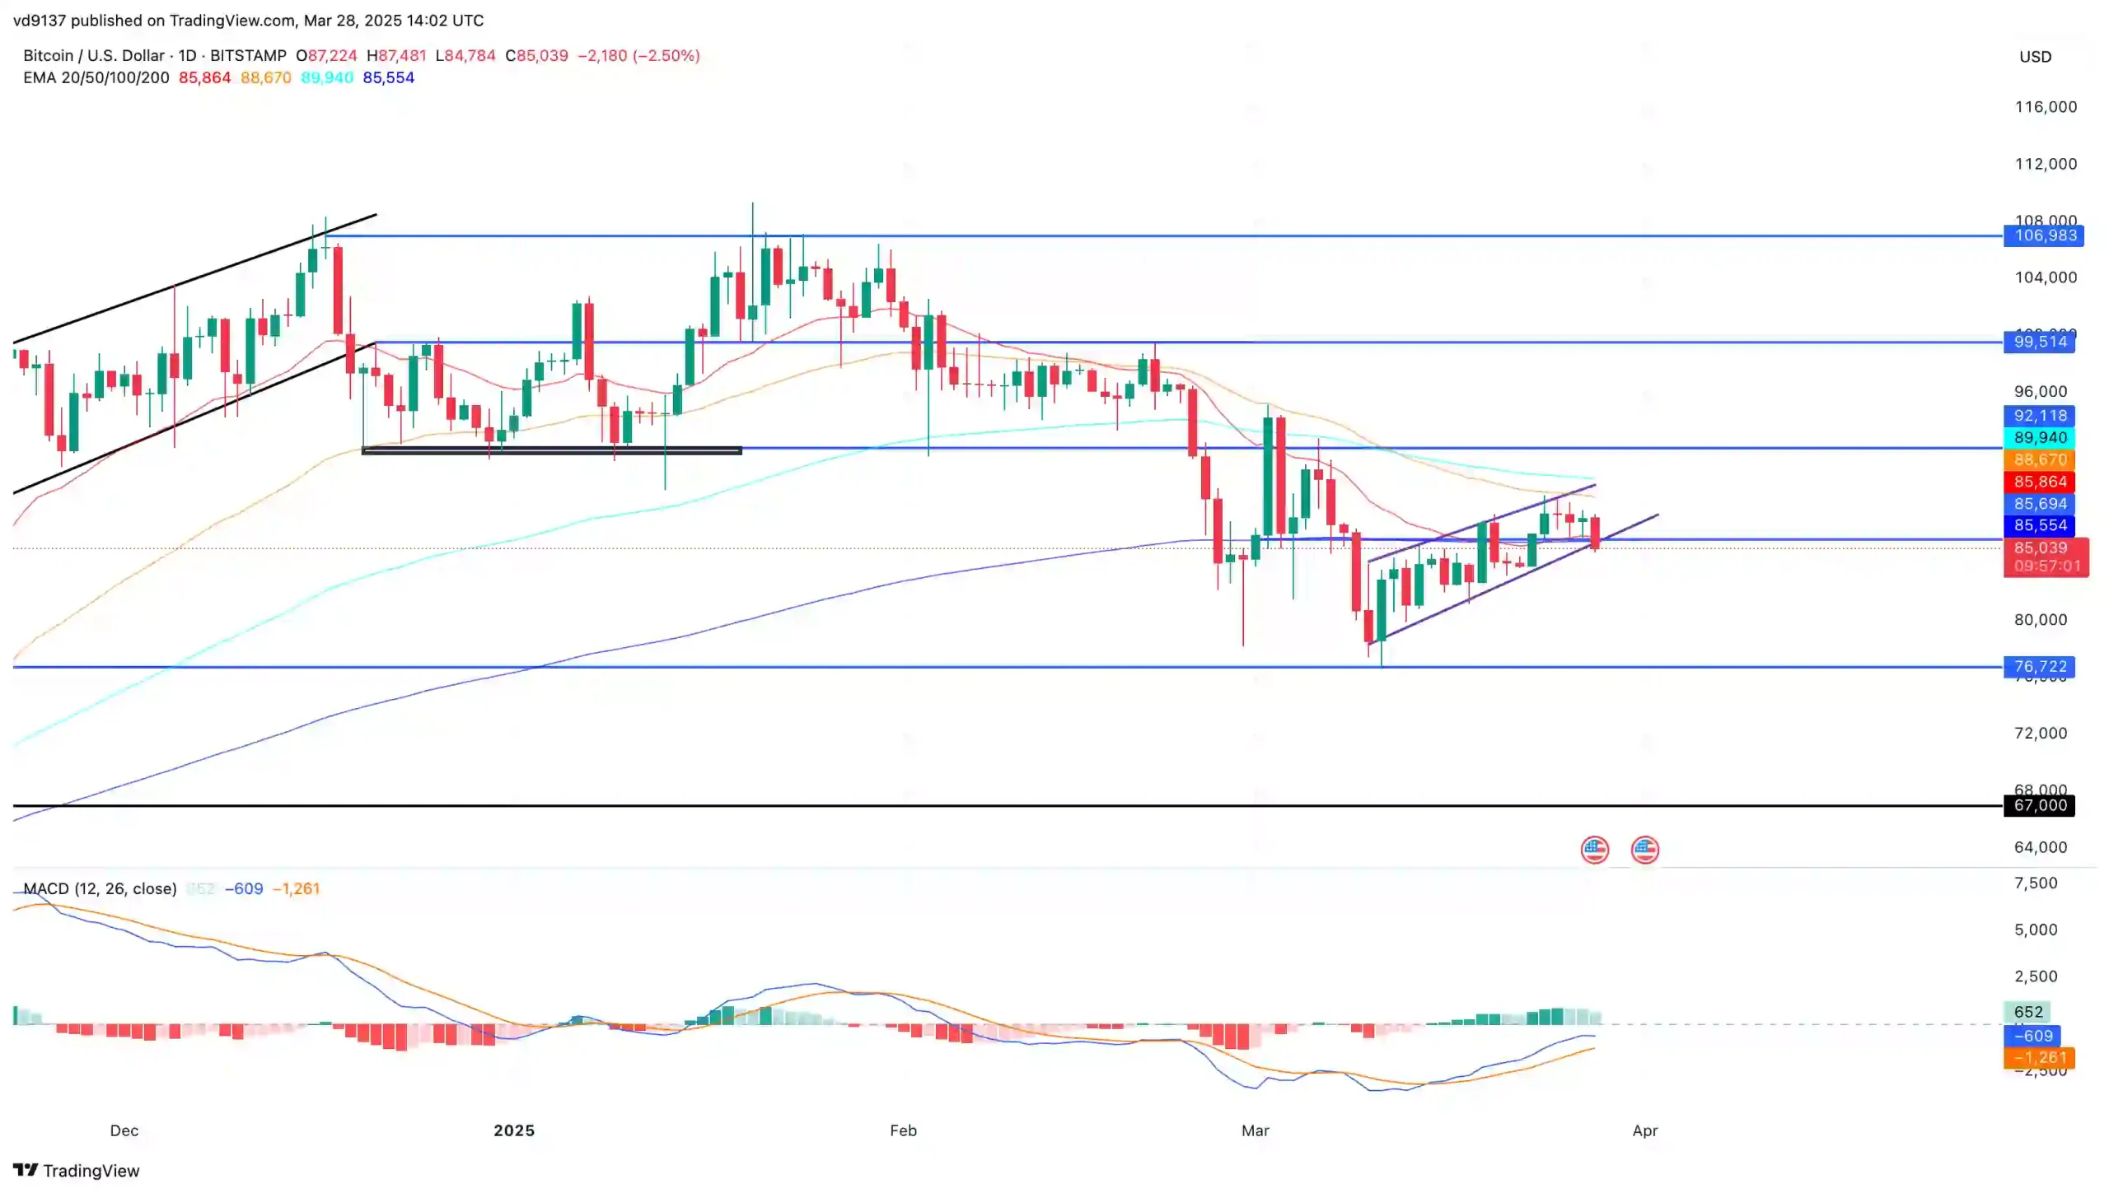Click the 7,500 MACD axis tick
Screen dimensions: 2109x1193
click(x=2035, y=883)
